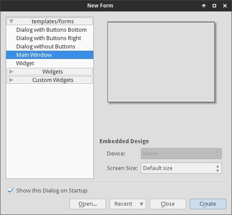The height and width of the screenshot is (215, 232).
Task: Expand the Widgets category arrow
Action: pyautogui.click(x=11, y=72)
